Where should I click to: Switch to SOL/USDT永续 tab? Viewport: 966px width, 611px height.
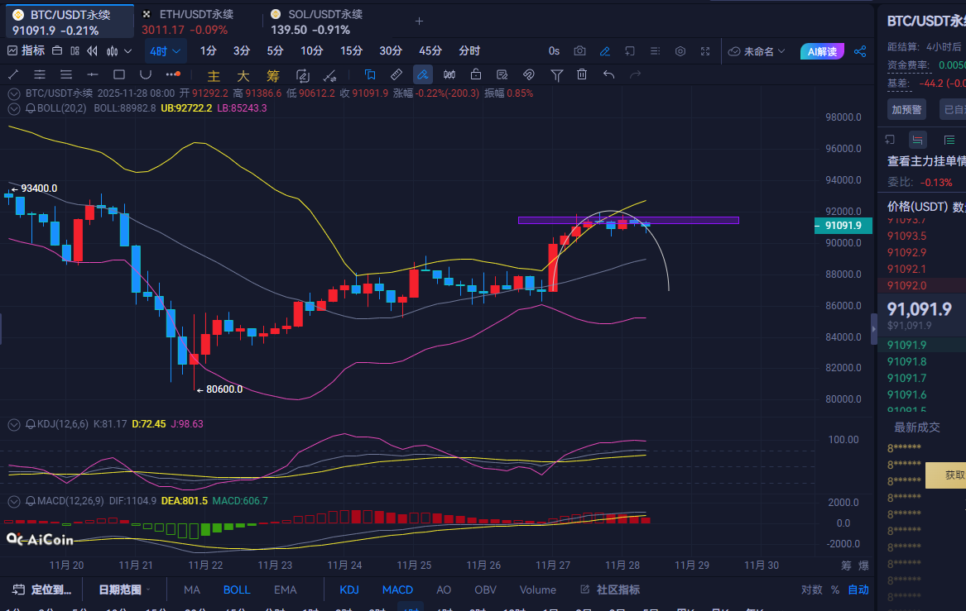(317, 22)
